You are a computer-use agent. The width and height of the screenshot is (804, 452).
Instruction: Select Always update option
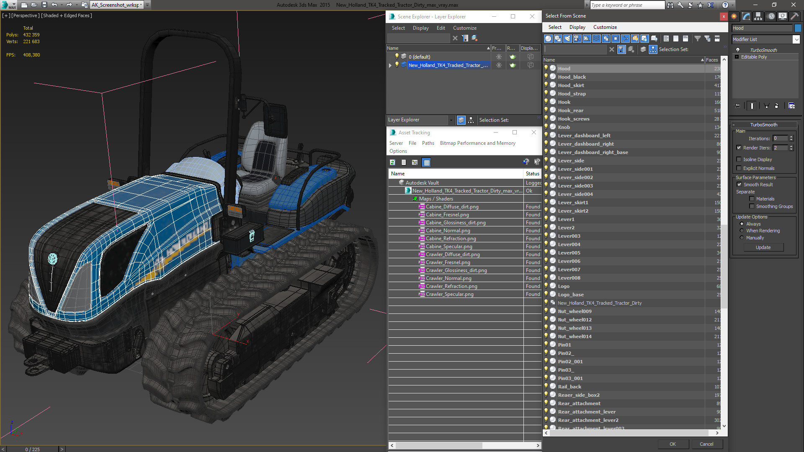742,224
